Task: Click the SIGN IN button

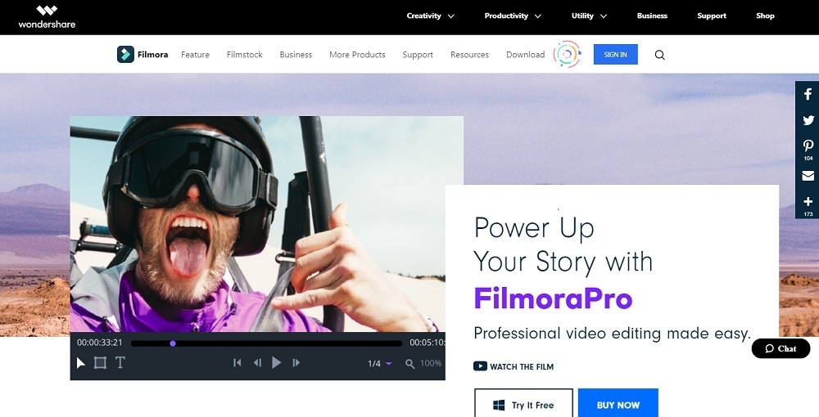Action: click(615, 54)
